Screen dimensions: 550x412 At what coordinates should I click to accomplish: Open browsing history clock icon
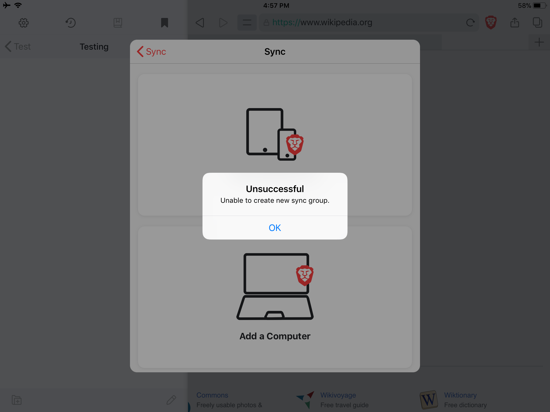click(71, 23)
